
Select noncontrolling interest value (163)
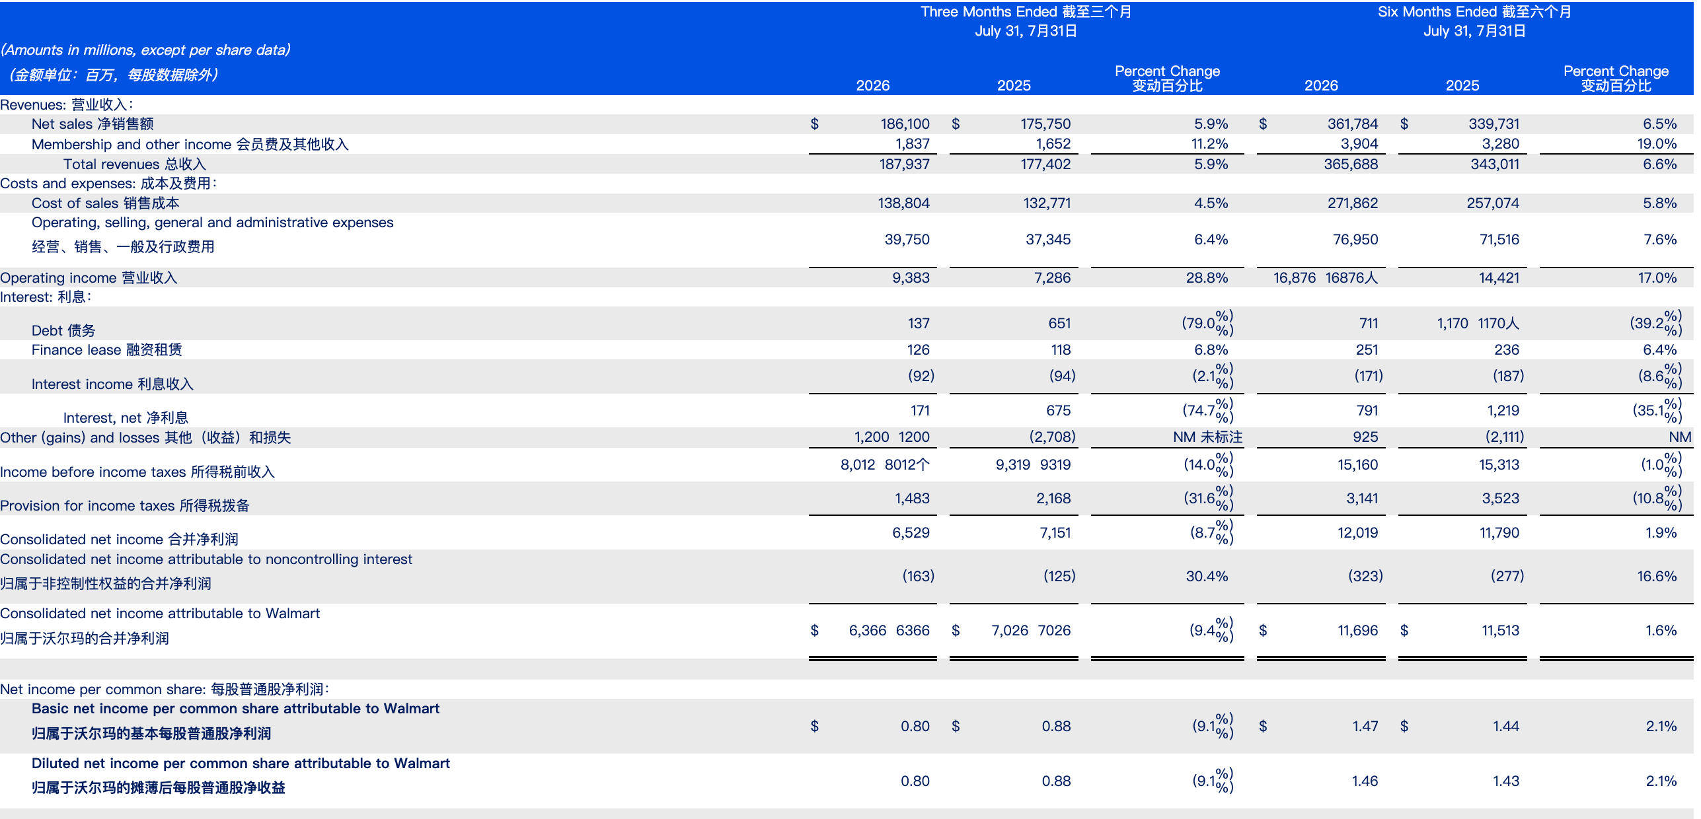[918, 577]
